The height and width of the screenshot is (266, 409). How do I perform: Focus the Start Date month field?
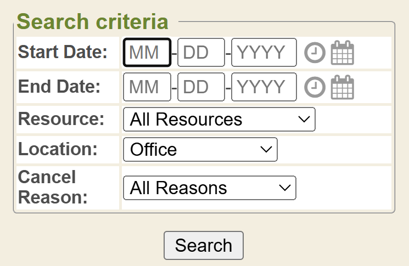click(x=147, y=53)
